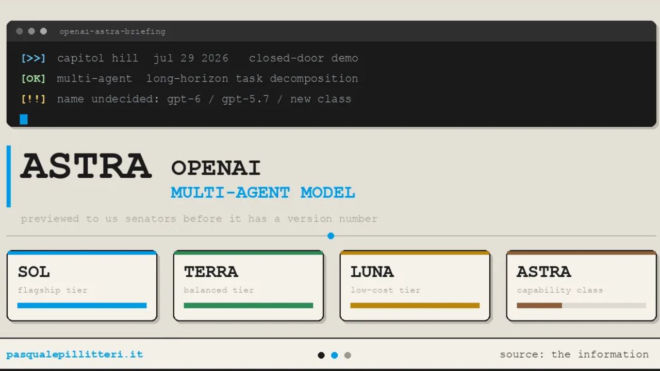Open the TERRA balanced tier card
Viewport: 660px width, 371px height.
click(249, 285)
